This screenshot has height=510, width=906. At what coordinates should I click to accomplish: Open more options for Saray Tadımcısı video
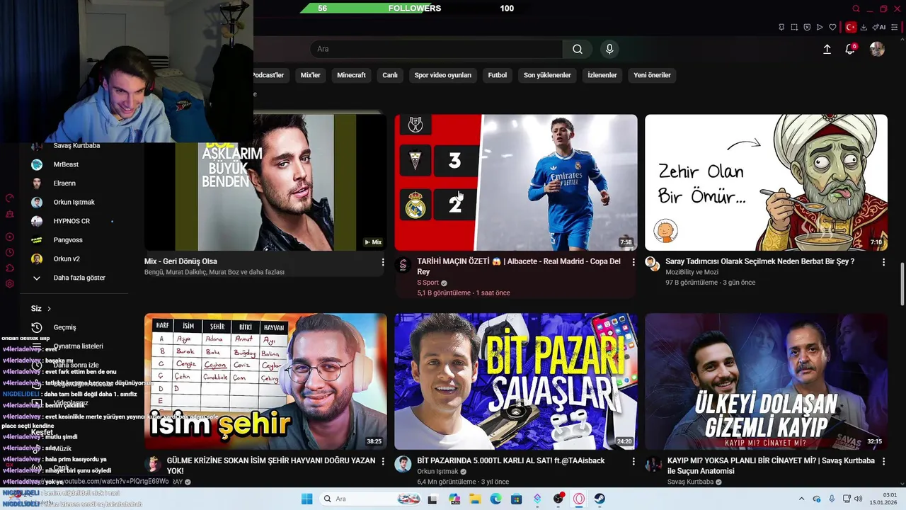tap(883, 262)
